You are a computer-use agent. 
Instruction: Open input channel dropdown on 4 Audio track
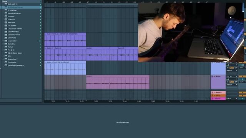232,79
